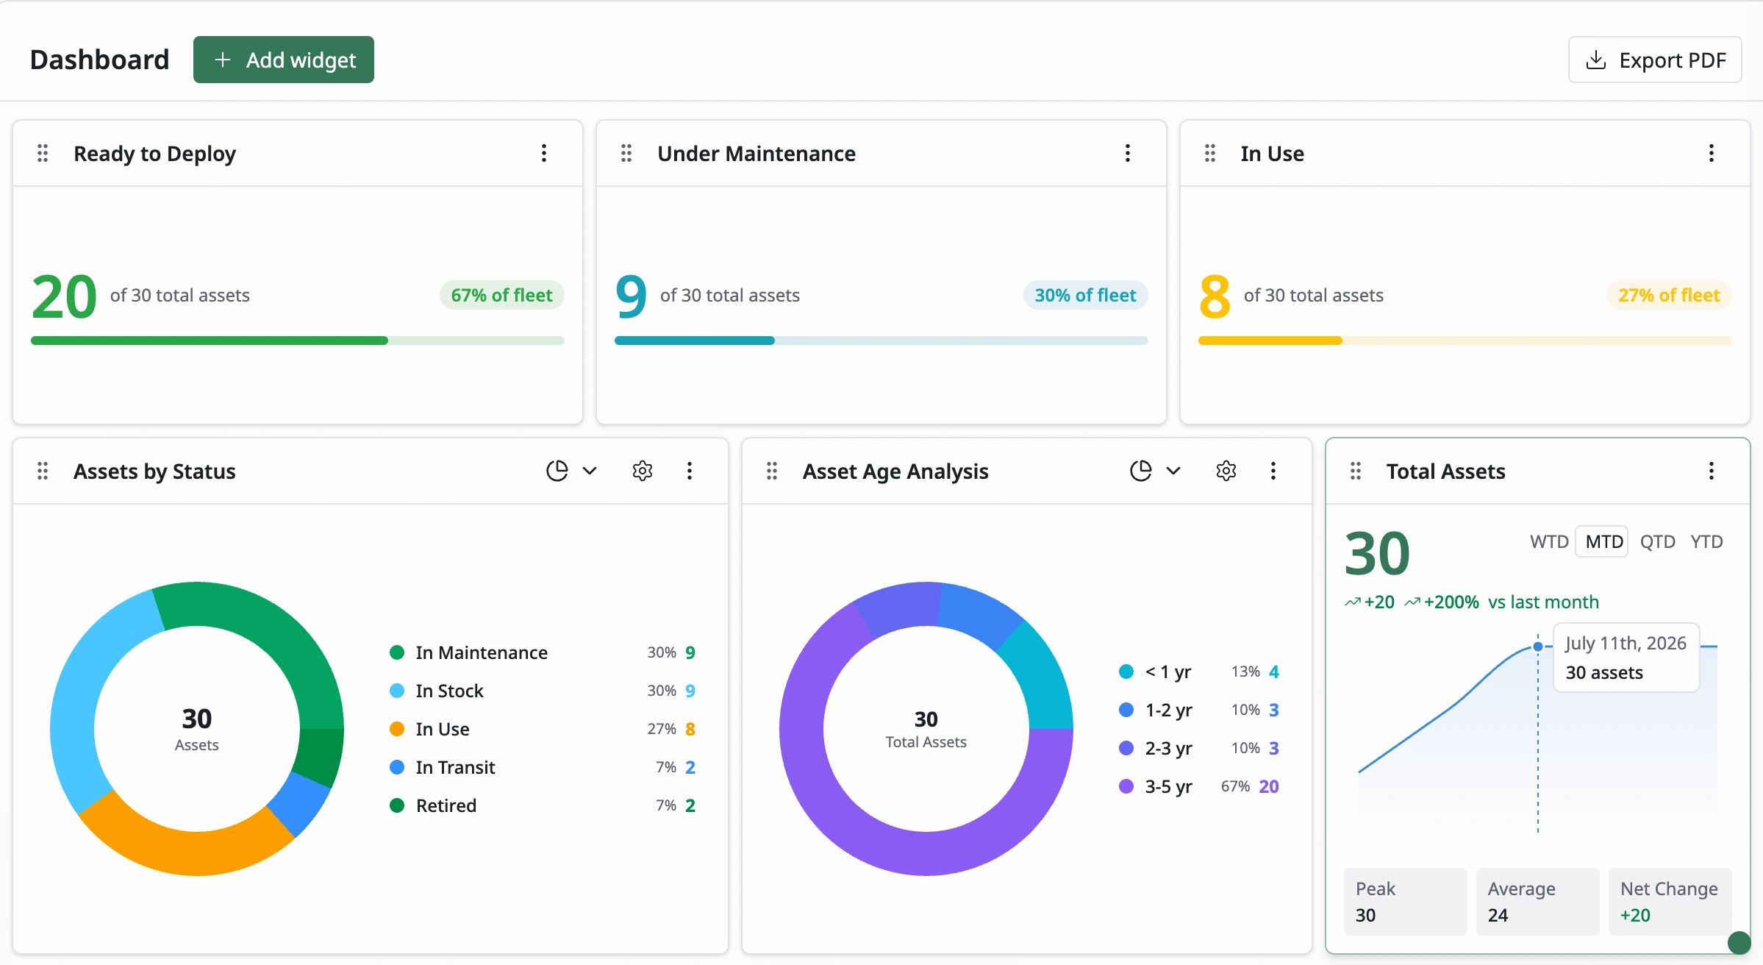Open Asset Age Analysis settings gear
The height and width of the screenshot is (965, 1763).
(1226, 471)
